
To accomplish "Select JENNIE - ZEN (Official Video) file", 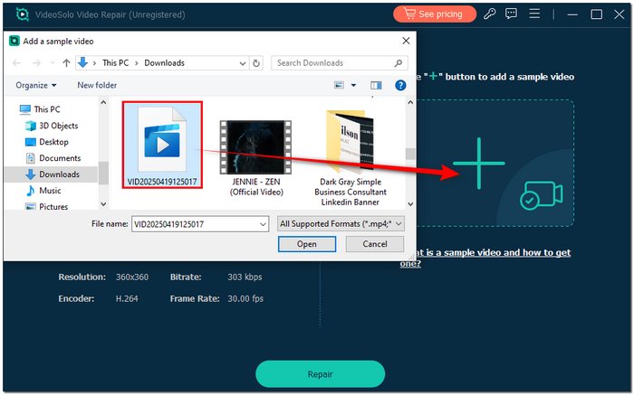I will pyautogui.click(x=256, y=158).
